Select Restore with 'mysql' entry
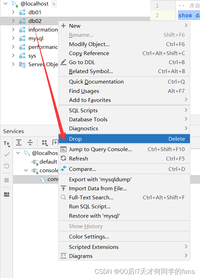 (124, 216)
